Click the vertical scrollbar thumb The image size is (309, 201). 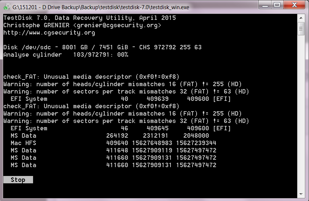tap(301, 29)
